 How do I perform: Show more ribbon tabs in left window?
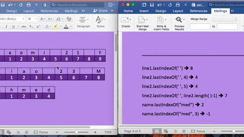coord(83,11)
